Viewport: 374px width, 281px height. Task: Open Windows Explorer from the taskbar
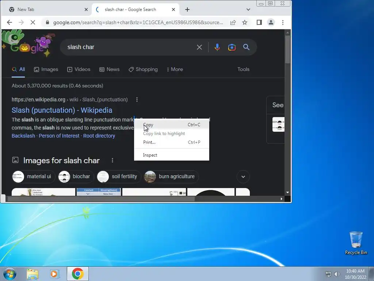(33, 274)
